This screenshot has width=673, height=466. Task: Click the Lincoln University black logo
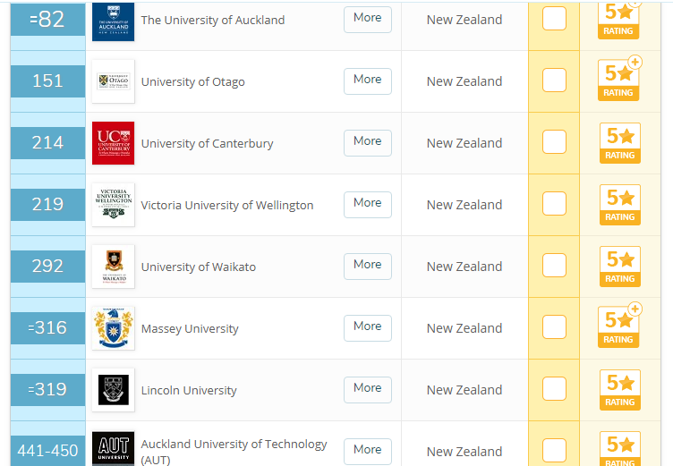[113, 390]
